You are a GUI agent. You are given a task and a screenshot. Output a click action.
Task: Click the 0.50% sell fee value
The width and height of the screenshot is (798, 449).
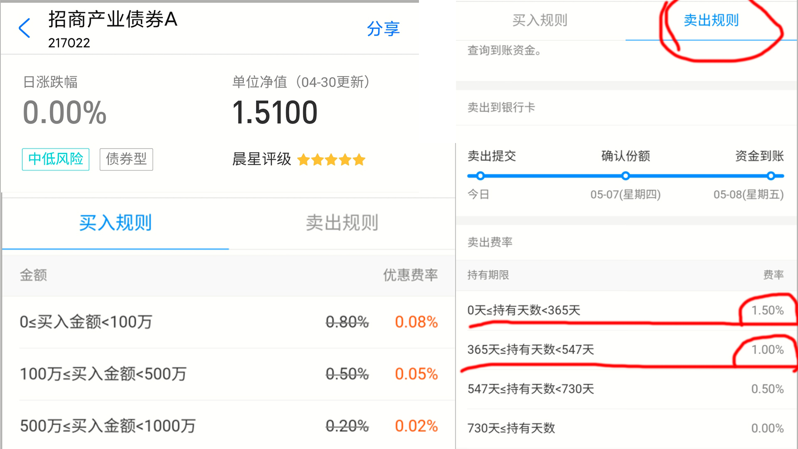(767, 389)
